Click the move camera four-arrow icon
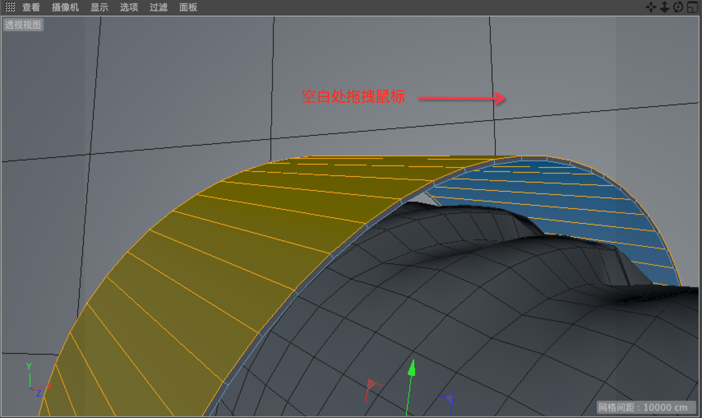 [651, 7]
